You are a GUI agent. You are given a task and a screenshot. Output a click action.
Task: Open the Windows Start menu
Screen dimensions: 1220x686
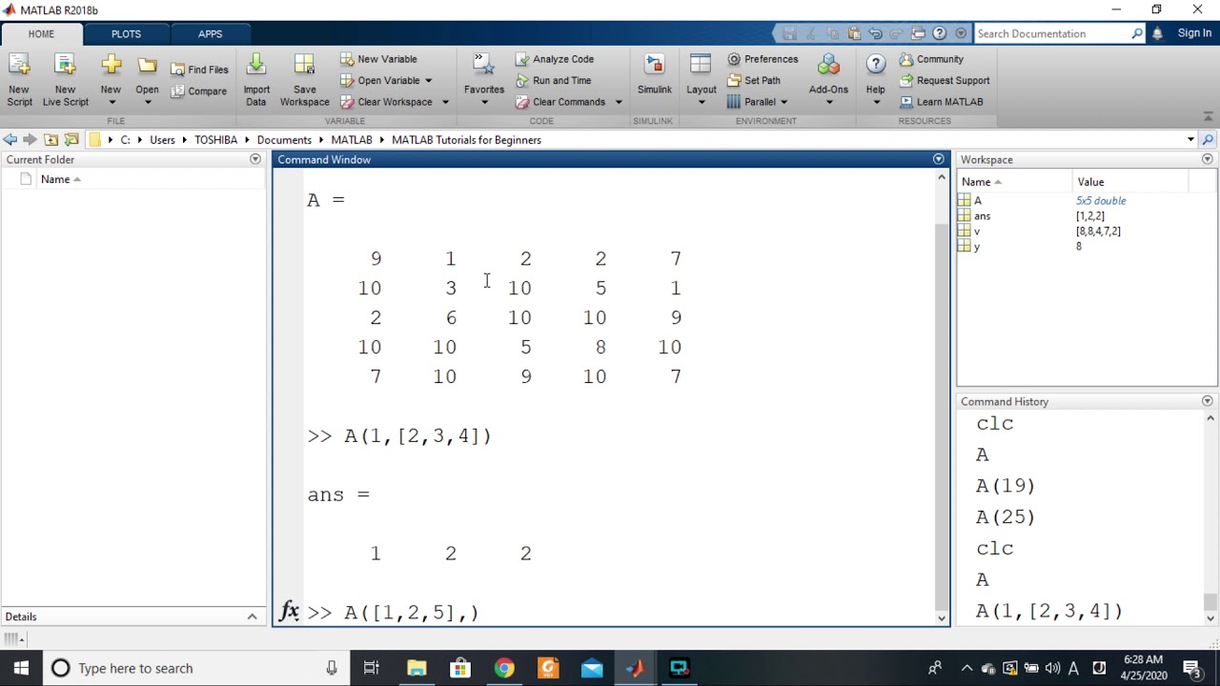point(21,668)
